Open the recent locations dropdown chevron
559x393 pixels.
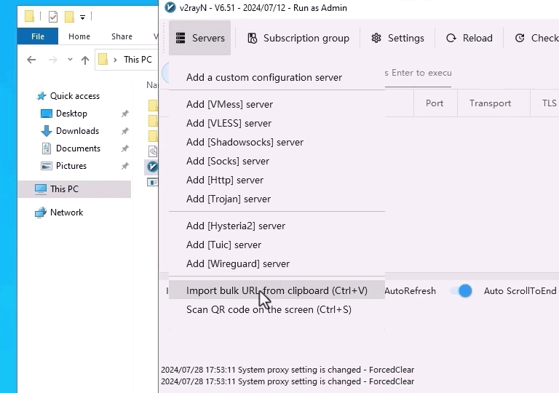point(70,60)
